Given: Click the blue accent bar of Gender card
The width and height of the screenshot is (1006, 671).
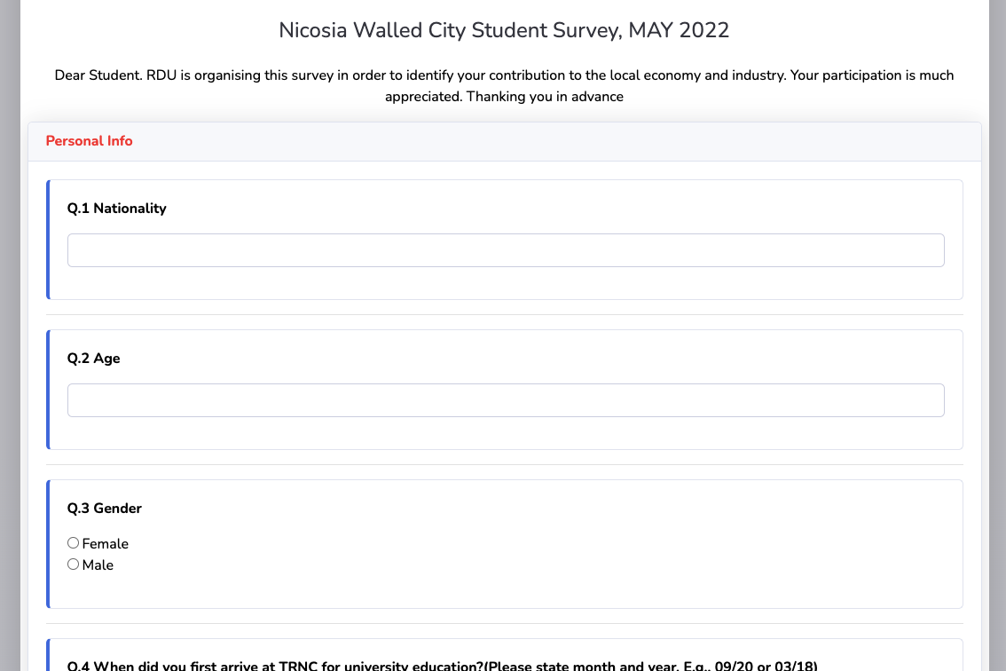Looking at the screenshot, I should [48, 544].
